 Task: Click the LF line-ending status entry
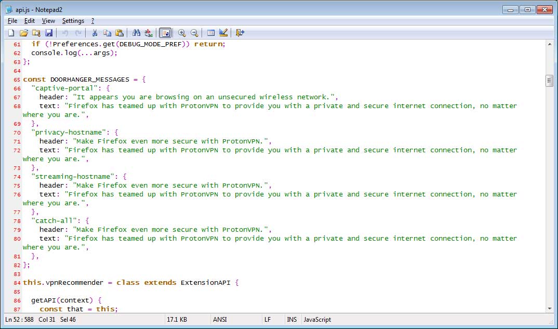[268, 320]
